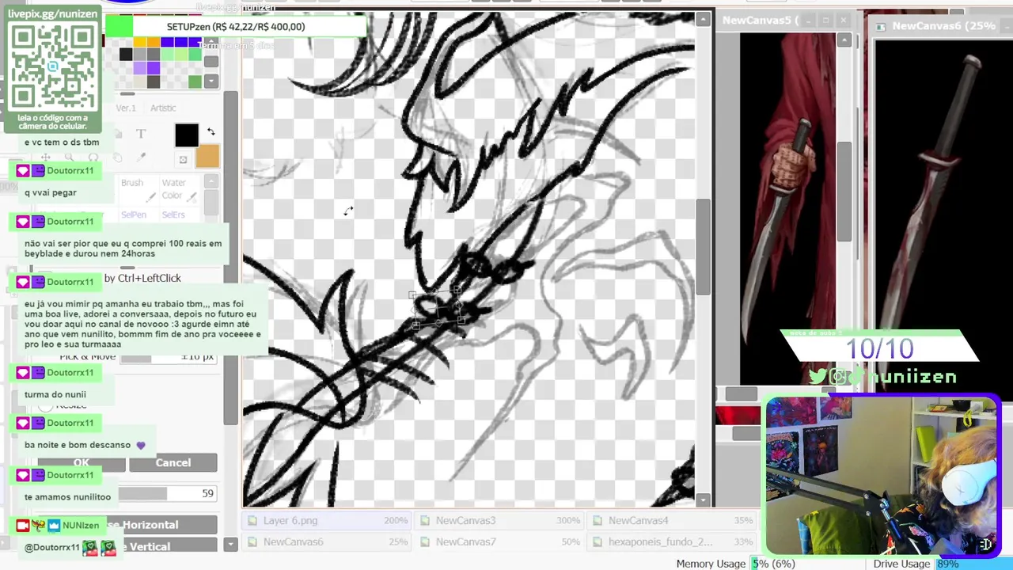The height and width of the screenshot is (570, 1013).
Task: Select the Text tool icon
Action: click(x=141, y=134)
